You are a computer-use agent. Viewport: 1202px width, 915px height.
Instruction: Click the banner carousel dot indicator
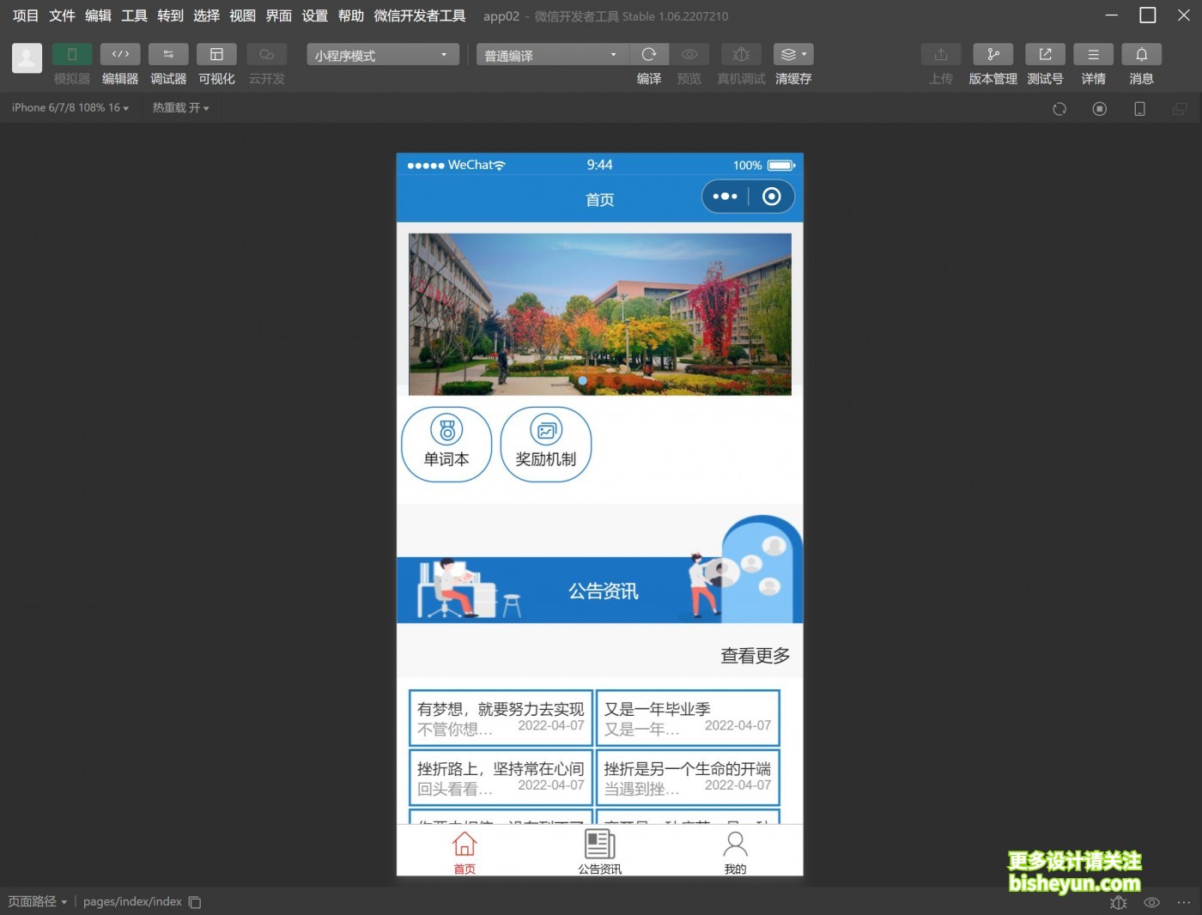coord(583,380)
